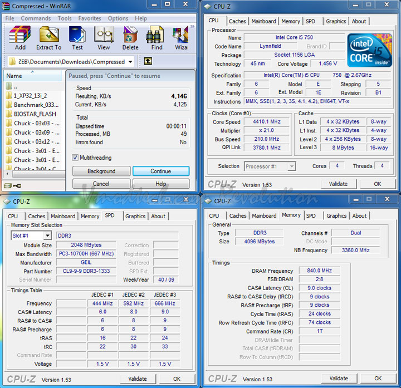Click the Core Voltage 1.456 V value
The width and height of the screenshot is (401, 388).
[x=328, y=63]
